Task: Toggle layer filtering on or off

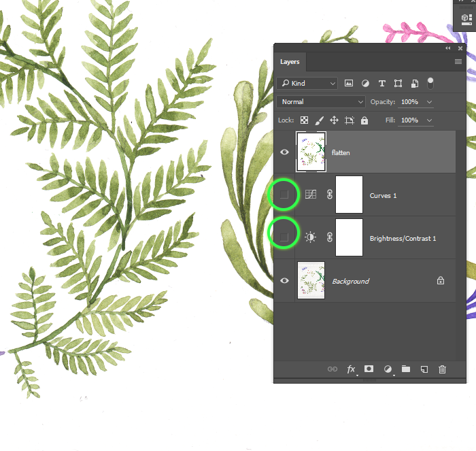Action: (x=430, y=82)
